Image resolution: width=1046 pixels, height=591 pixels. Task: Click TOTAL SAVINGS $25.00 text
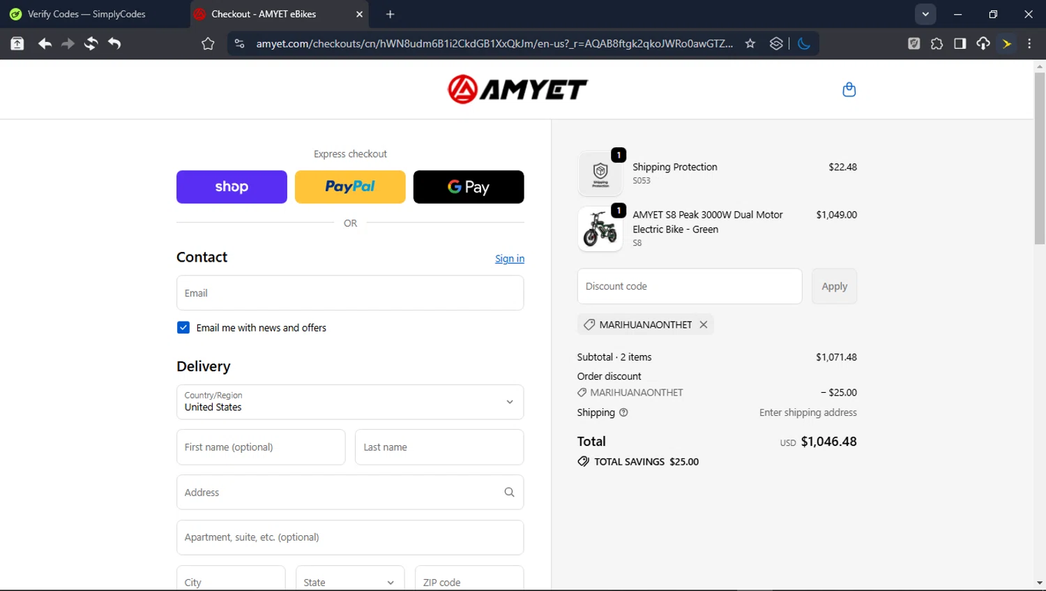[646, 462]
